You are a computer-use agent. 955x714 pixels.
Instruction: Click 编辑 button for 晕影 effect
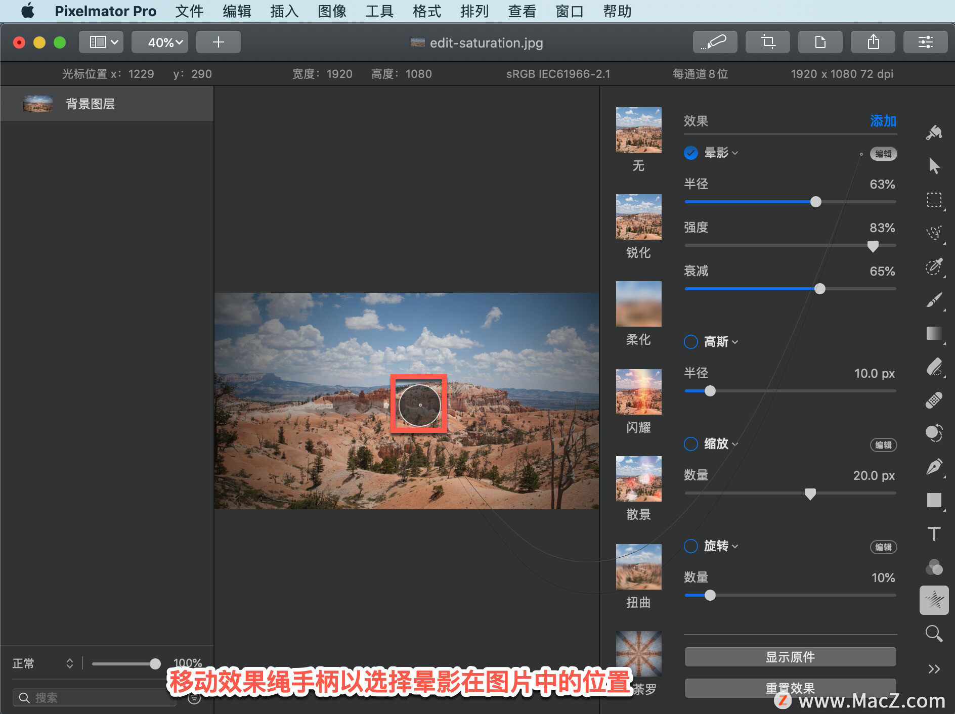click(x=883, y=154)
